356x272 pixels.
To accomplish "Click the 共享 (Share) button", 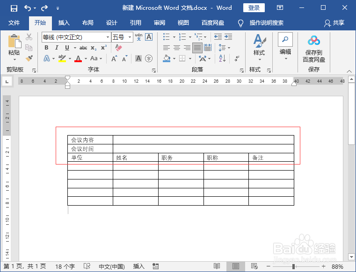I will coord(334,23).
